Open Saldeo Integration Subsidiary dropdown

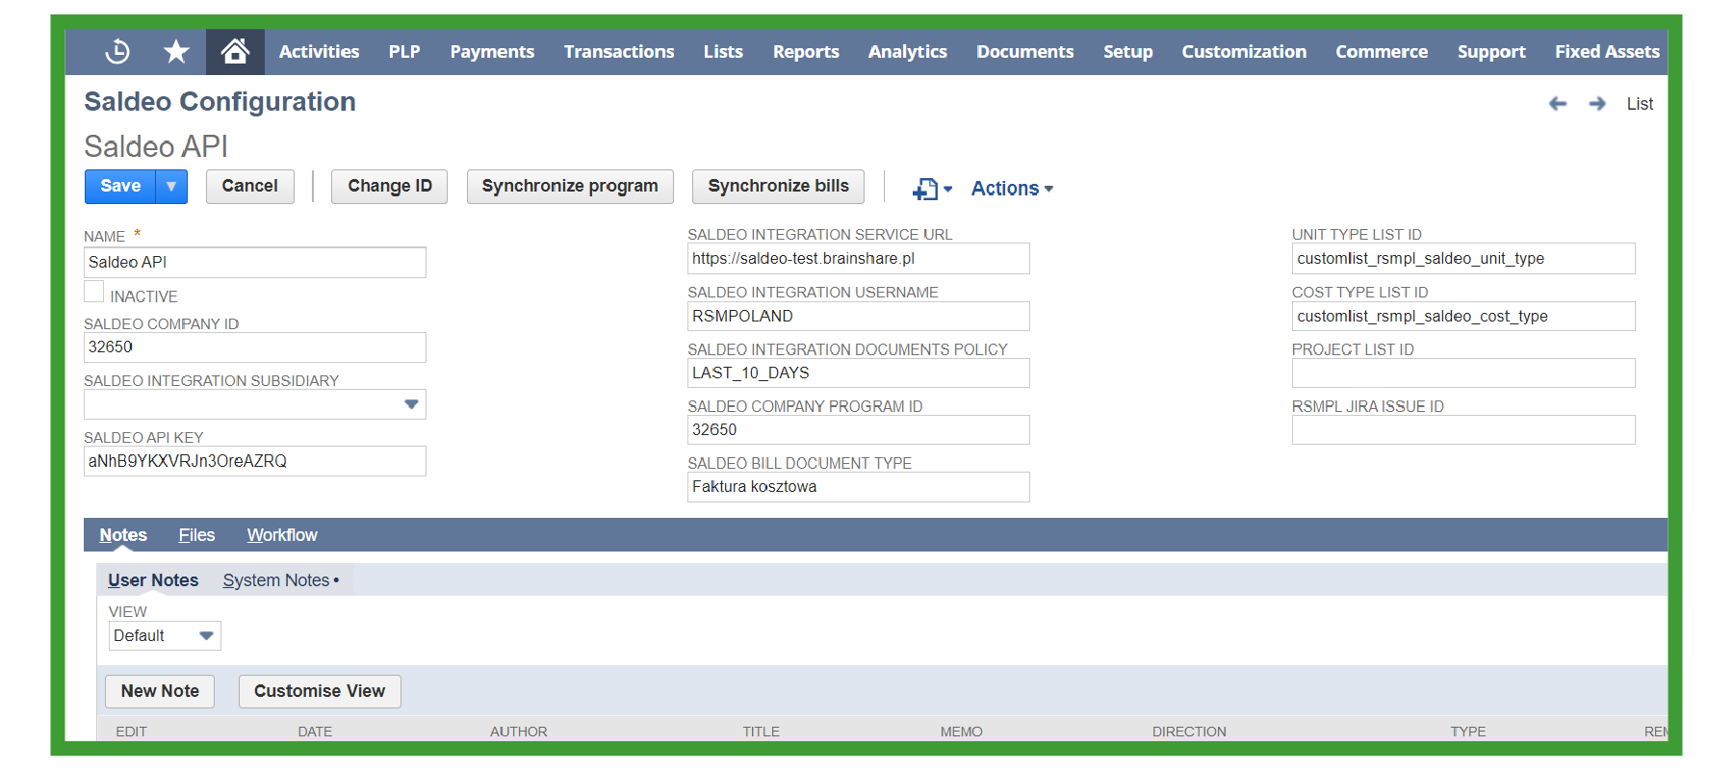pos(255,404)
